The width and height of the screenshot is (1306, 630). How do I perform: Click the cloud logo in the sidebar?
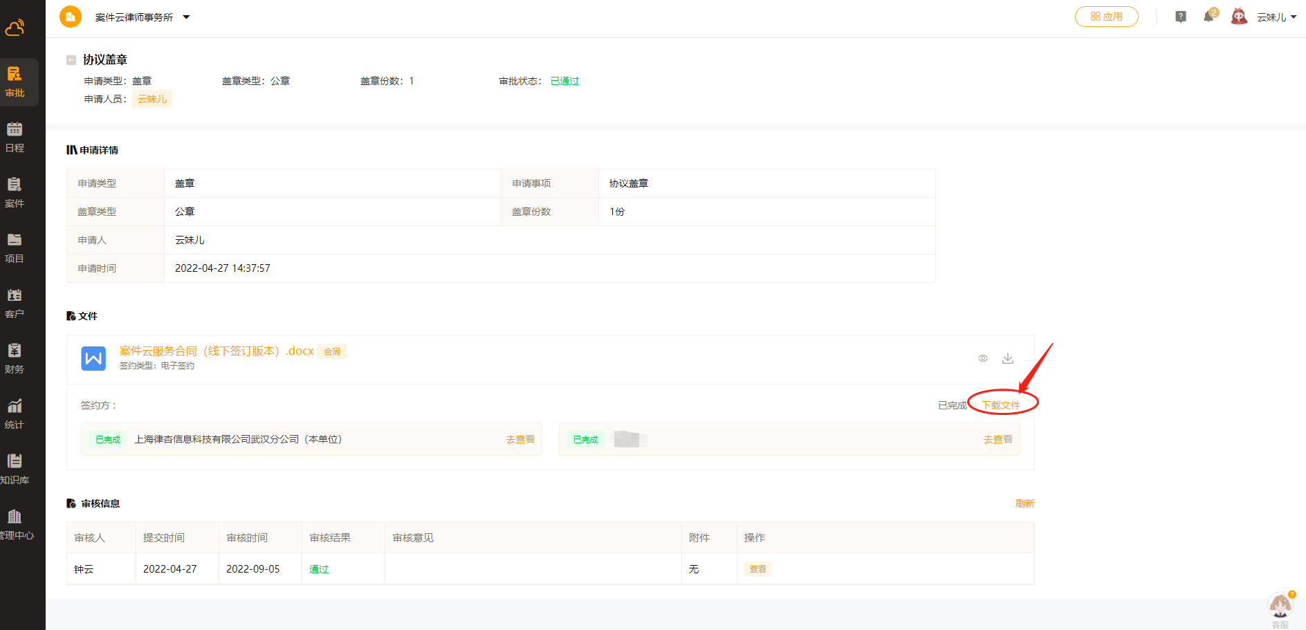[x=15, y=28]
